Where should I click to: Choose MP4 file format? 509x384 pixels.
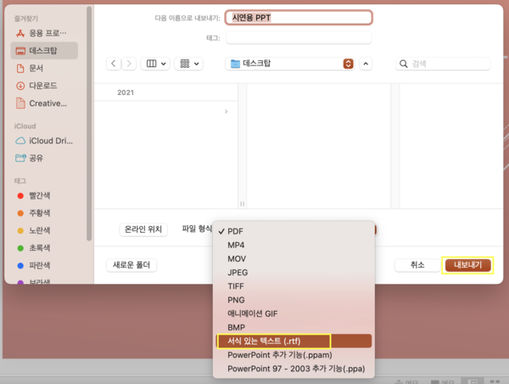coord(294,246)
